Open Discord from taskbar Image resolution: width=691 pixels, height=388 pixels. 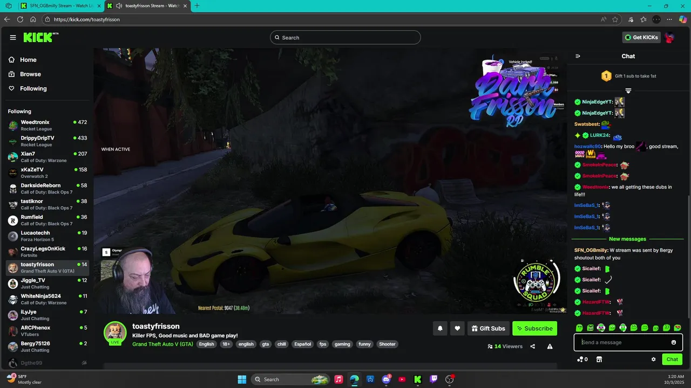click(x=386, y=379)
